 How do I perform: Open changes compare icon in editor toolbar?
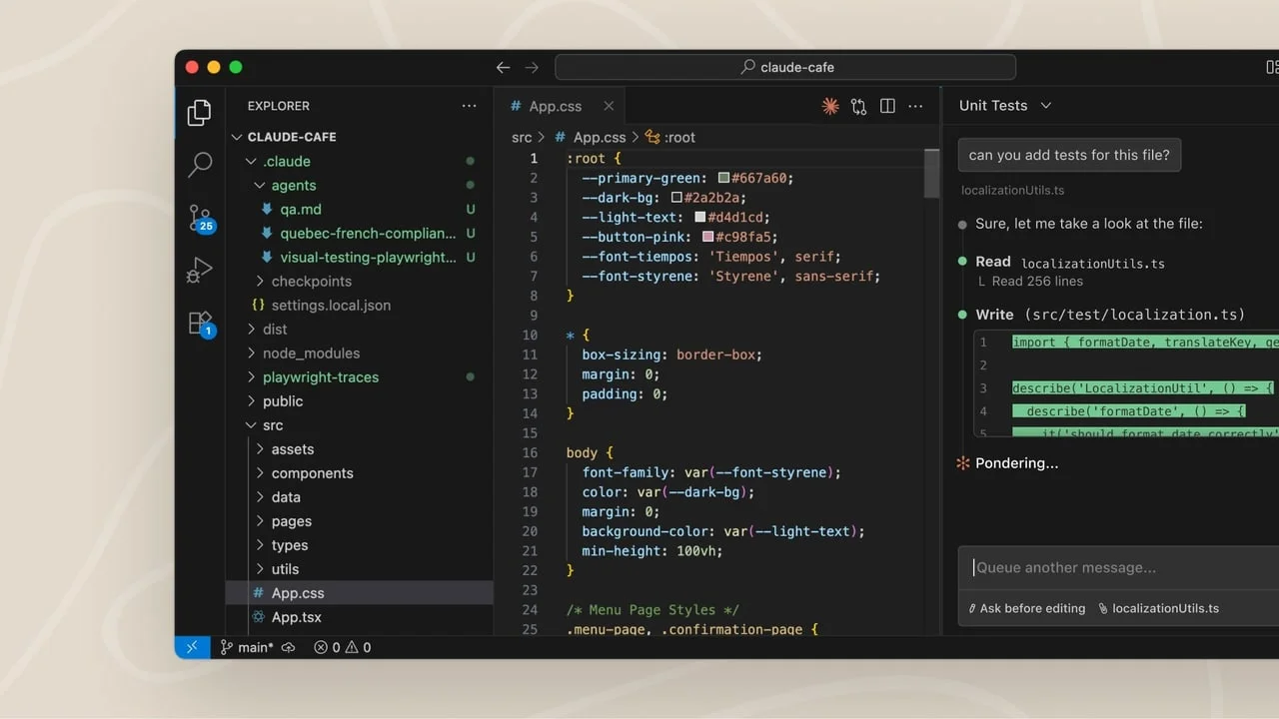coord(858,106)
